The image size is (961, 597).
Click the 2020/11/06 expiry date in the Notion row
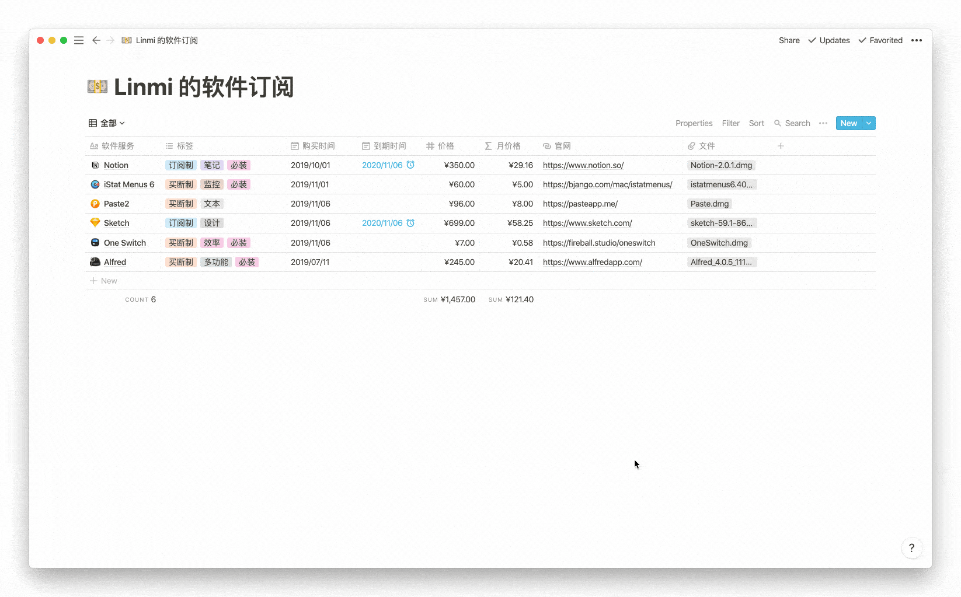pyautogui.click(x=382, y=165)
